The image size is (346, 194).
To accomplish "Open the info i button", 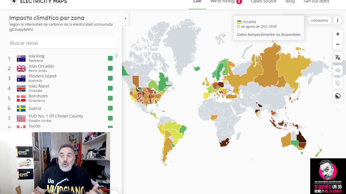I will [x=337, y=20].
